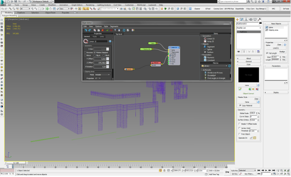The image size is (291, 177).
Task: Enable Simple Y Offset mode checkbox
Action: (x=240, y=124)
